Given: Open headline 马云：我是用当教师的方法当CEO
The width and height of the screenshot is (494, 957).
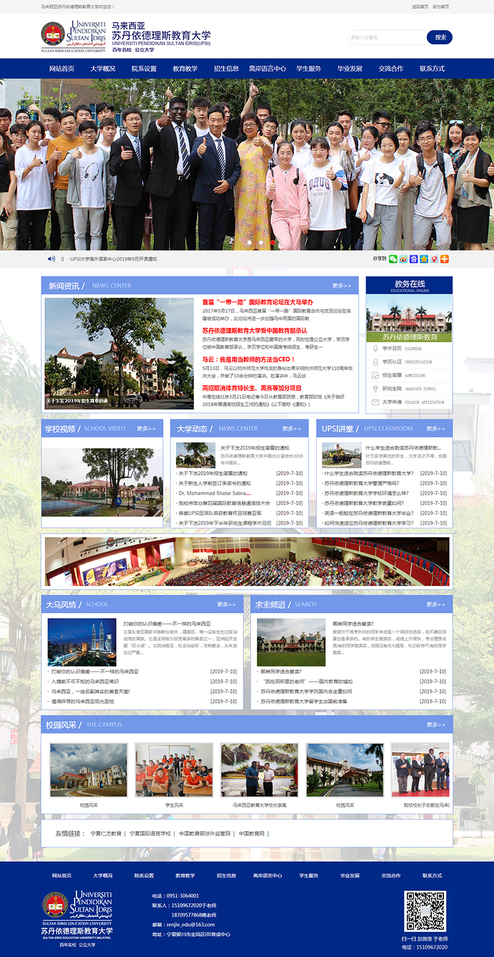Looking at the screenshot, I should 249,359.
